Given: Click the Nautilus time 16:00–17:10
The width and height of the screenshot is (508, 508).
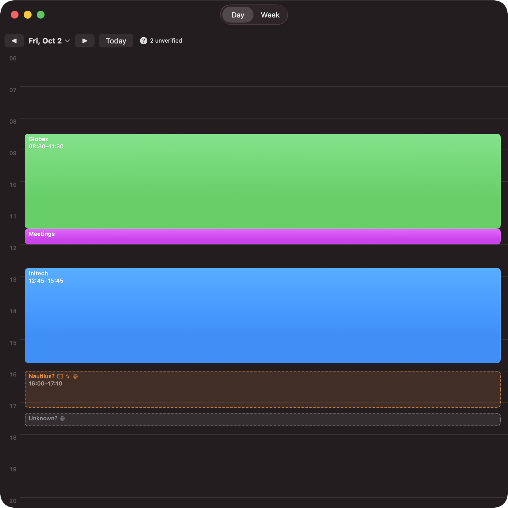Looking at the screenshot, I should pos(45,384).
